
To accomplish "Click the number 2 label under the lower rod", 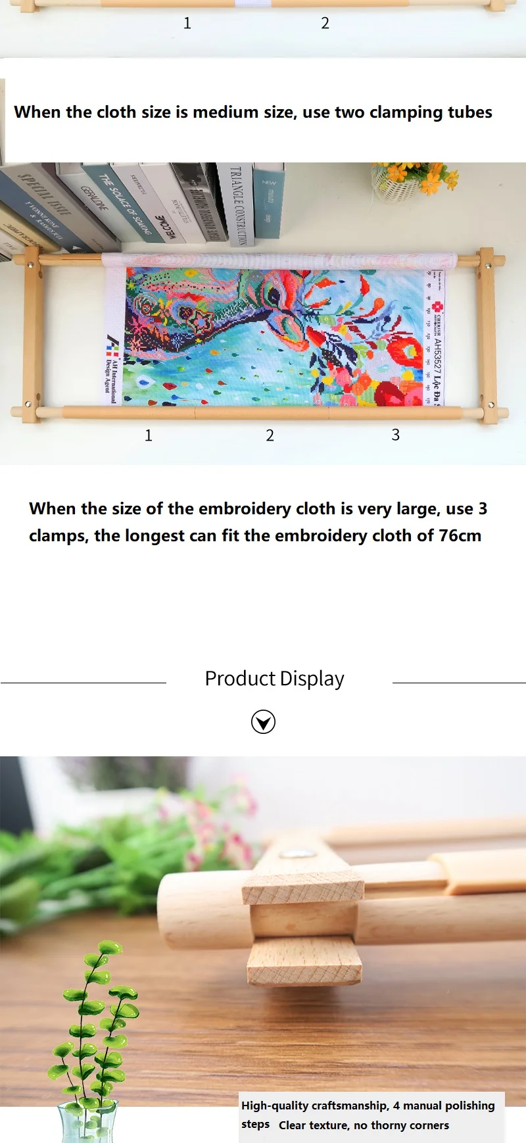I will point(270,435).
